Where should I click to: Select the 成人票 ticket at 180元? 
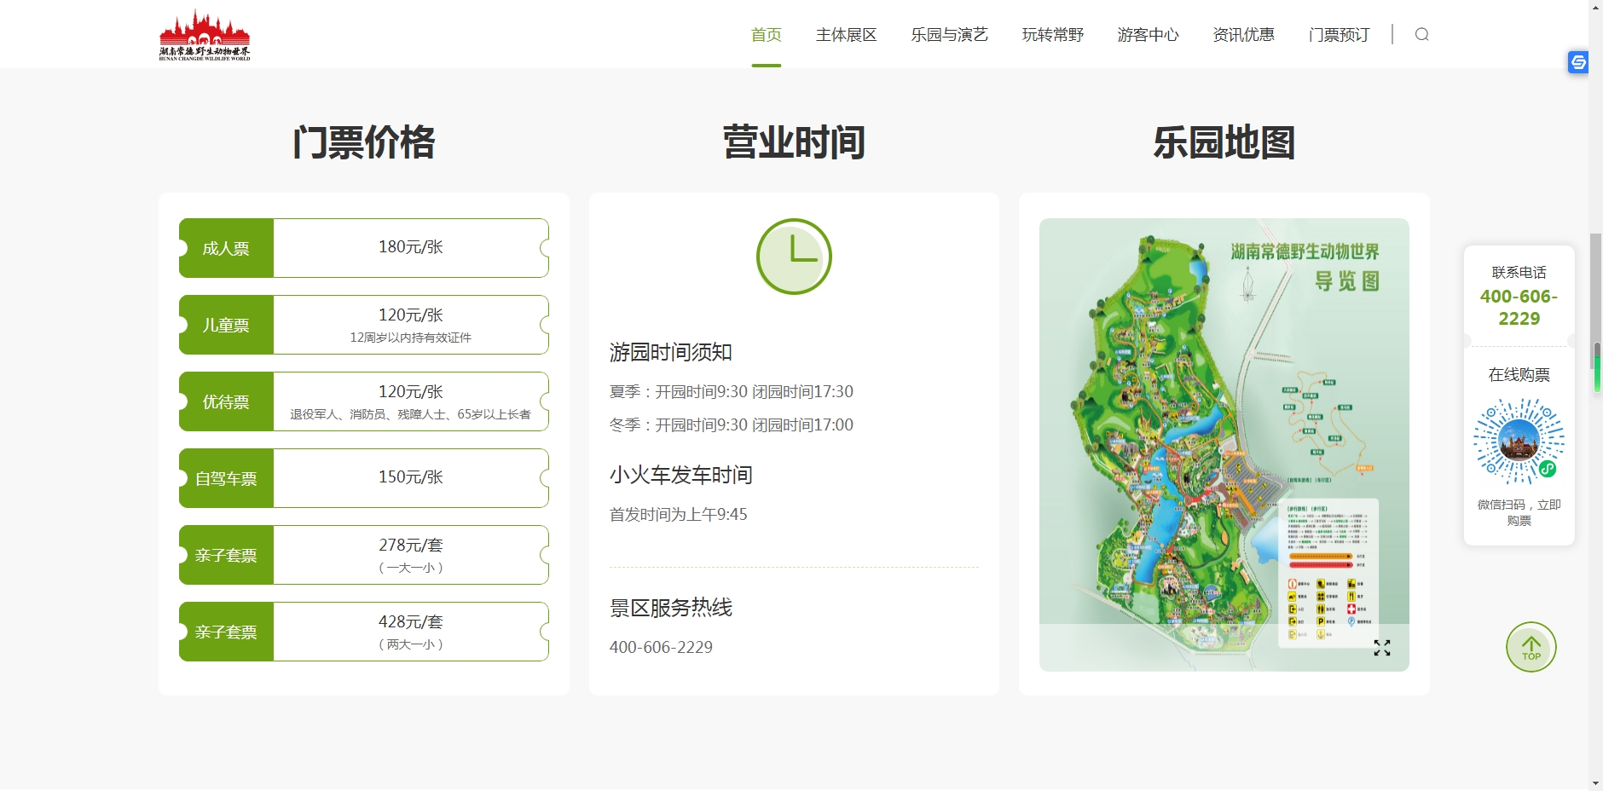click(364, 248)
